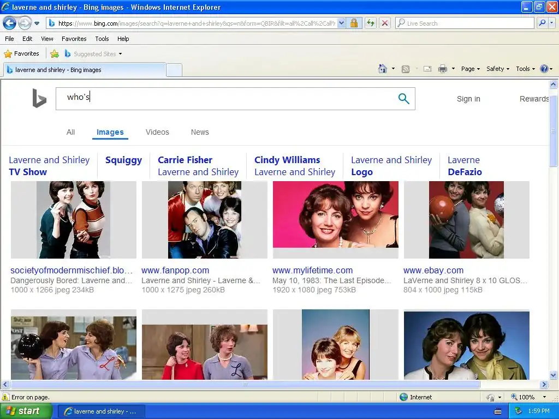Switch to the News tab
Image resolution: width=559 pixels, height=419 pixels.
tap(200, 132)
